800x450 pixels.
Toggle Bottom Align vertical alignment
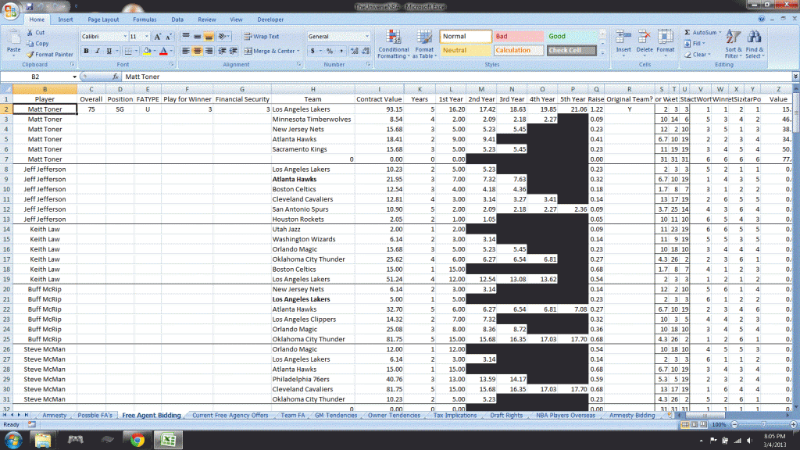[208, 36]
